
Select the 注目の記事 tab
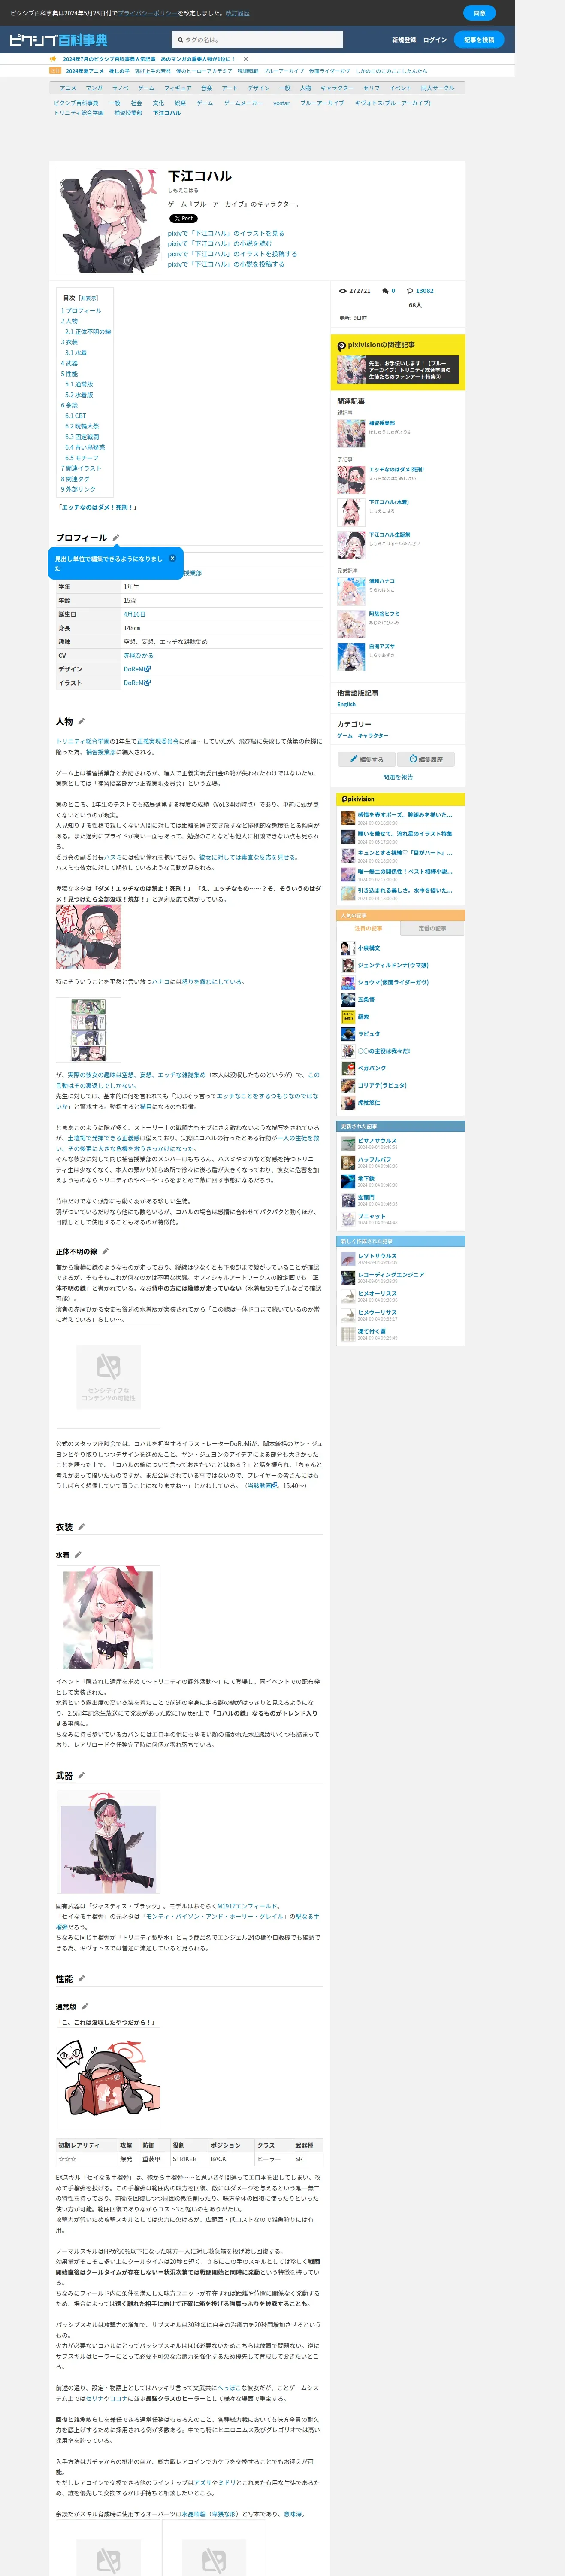pyautogui.click(x=368, y=928)
